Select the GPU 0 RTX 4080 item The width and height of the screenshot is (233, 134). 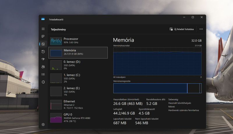click(x=79, y=117)
